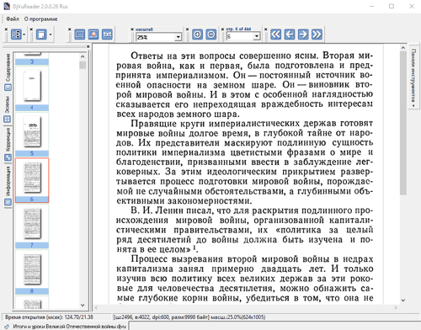The width and height of the screenshot is (421, 330).
Task: Click the document vertical scrollbar thumb
Action: (403, 123)
